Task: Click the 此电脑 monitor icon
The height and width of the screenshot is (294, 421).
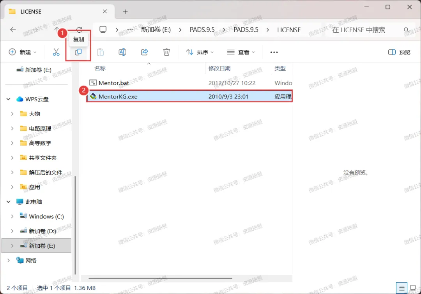Action: (19, 201)
